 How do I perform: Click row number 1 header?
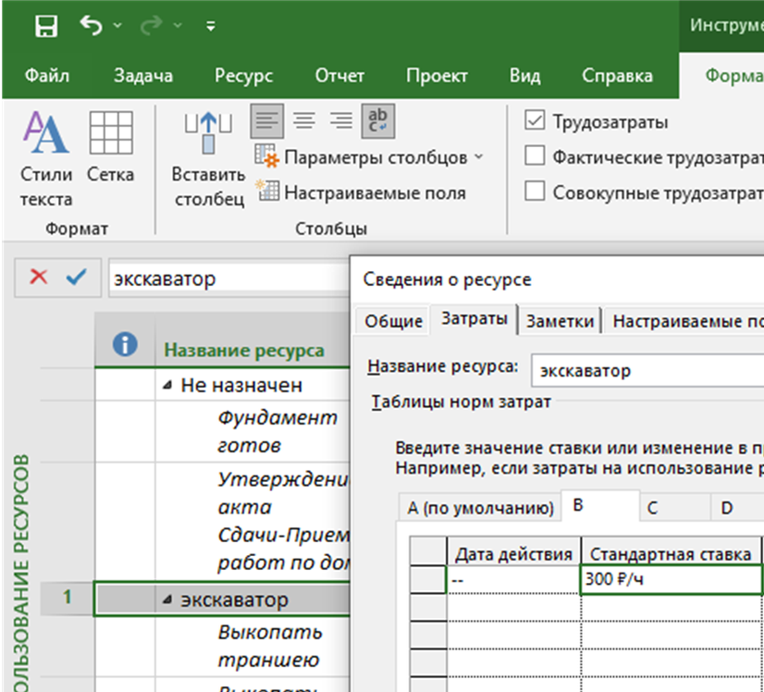click(67, 598)
